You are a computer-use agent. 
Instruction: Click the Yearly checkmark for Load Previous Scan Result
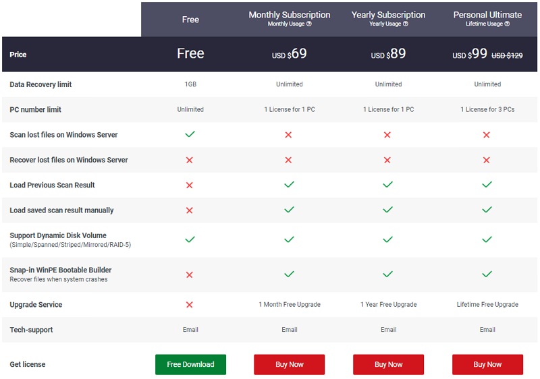(x=387, y=184)
